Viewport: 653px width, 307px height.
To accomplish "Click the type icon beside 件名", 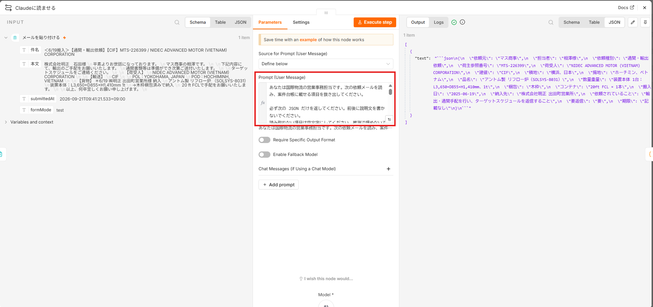I will click(x=24, y=50).
